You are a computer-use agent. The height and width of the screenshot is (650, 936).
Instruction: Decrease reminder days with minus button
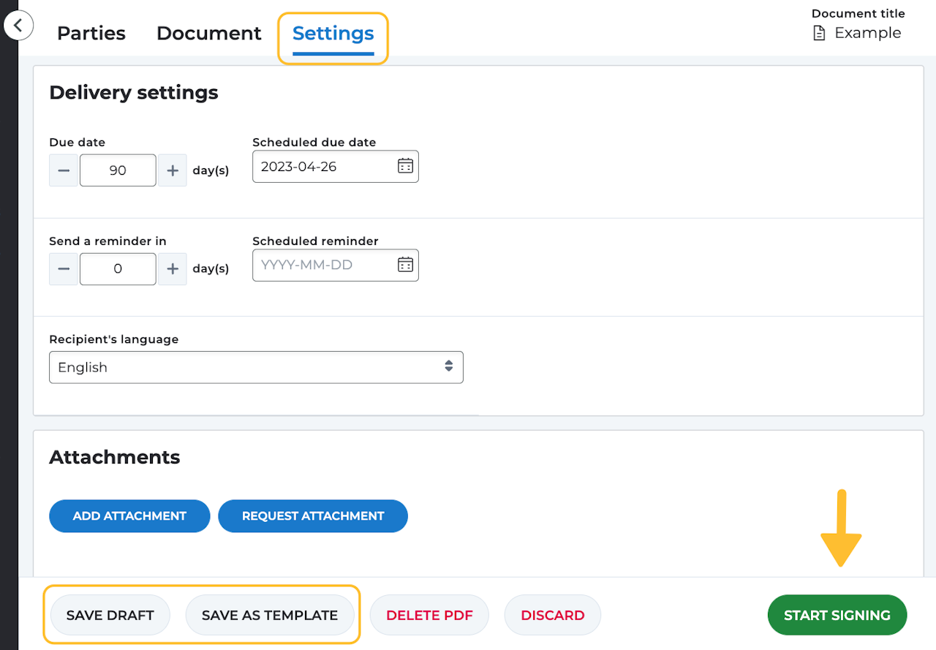pos(64,269)
